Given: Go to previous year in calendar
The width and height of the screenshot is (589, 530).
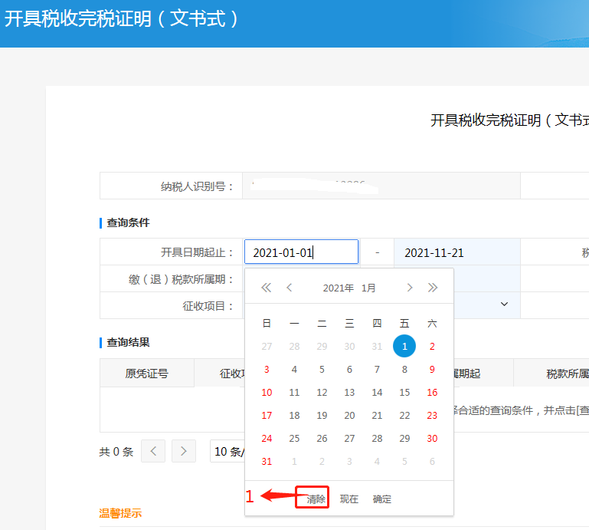Looking at the screenshot, I should (267, 288).
